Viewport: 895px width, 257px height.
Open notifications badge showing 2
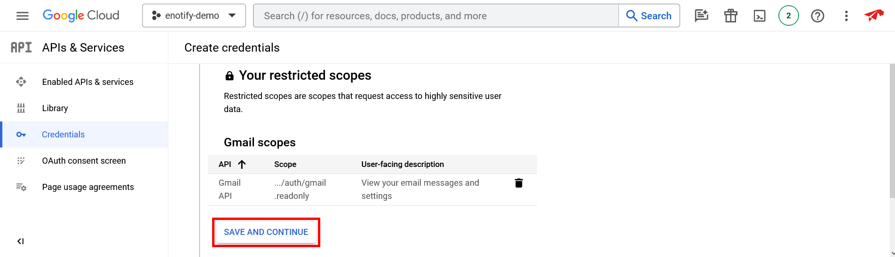click(x=789, y=16)
